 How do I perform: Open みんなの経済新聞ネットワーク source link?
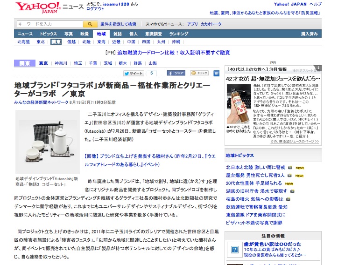pyautogui.click(x=41, y=102)
